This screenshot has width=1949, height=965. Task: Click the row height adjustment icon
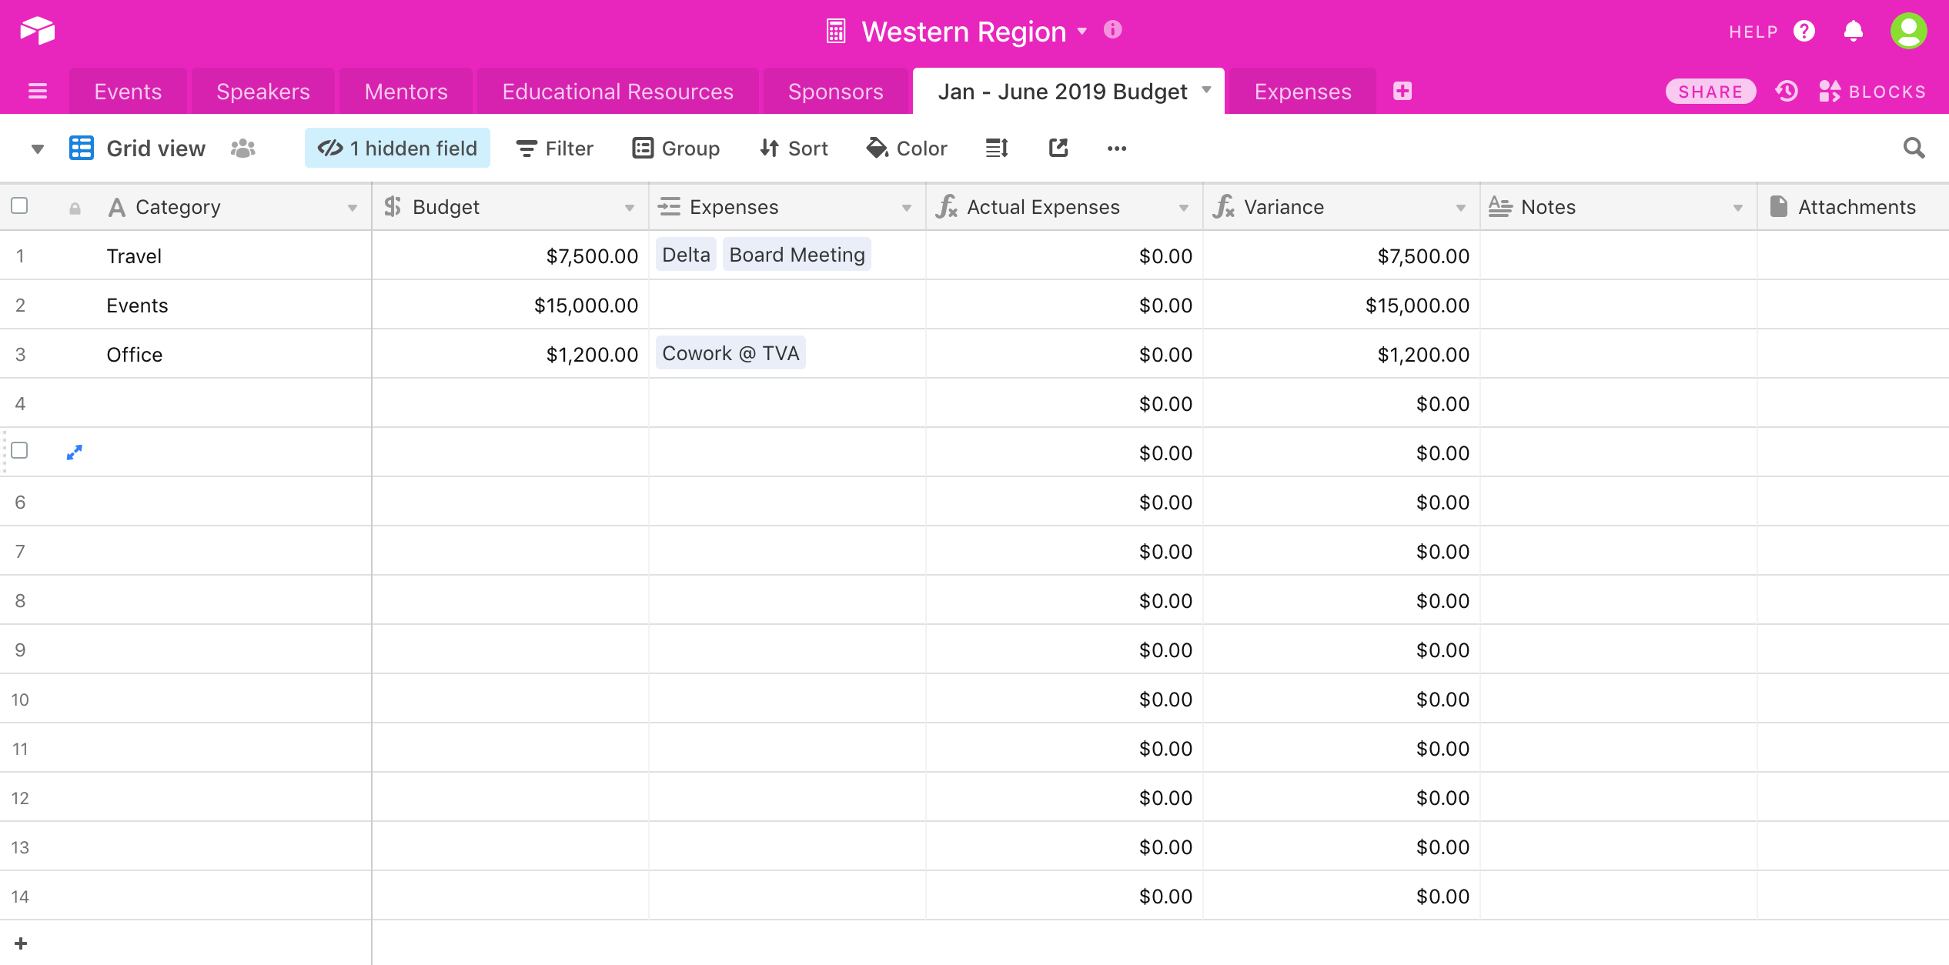[995, 148]
